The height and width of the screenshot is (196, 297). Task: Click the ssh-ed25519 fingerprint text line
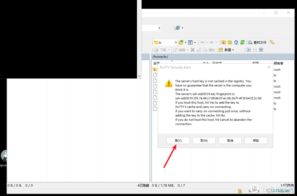pyautogui.click(x=218, y=98)
